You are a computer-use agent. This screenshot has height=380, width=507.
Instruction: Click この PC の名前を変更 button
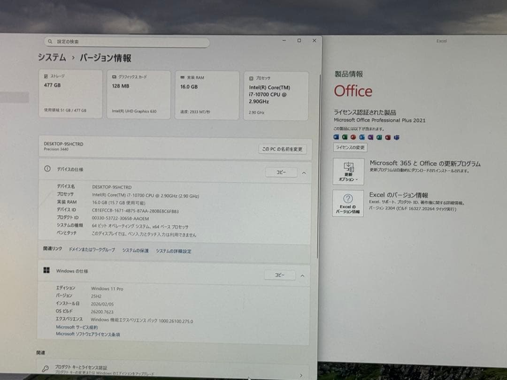282,149
